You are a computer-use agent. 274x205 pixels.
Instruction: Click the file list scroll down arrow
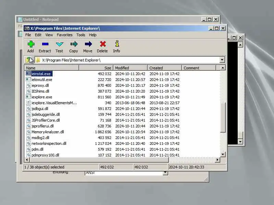(223, 154)
